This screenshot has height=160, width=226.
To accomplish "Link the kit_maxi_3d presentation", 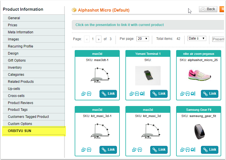I will pyautogui.click(x=159, y=150).
